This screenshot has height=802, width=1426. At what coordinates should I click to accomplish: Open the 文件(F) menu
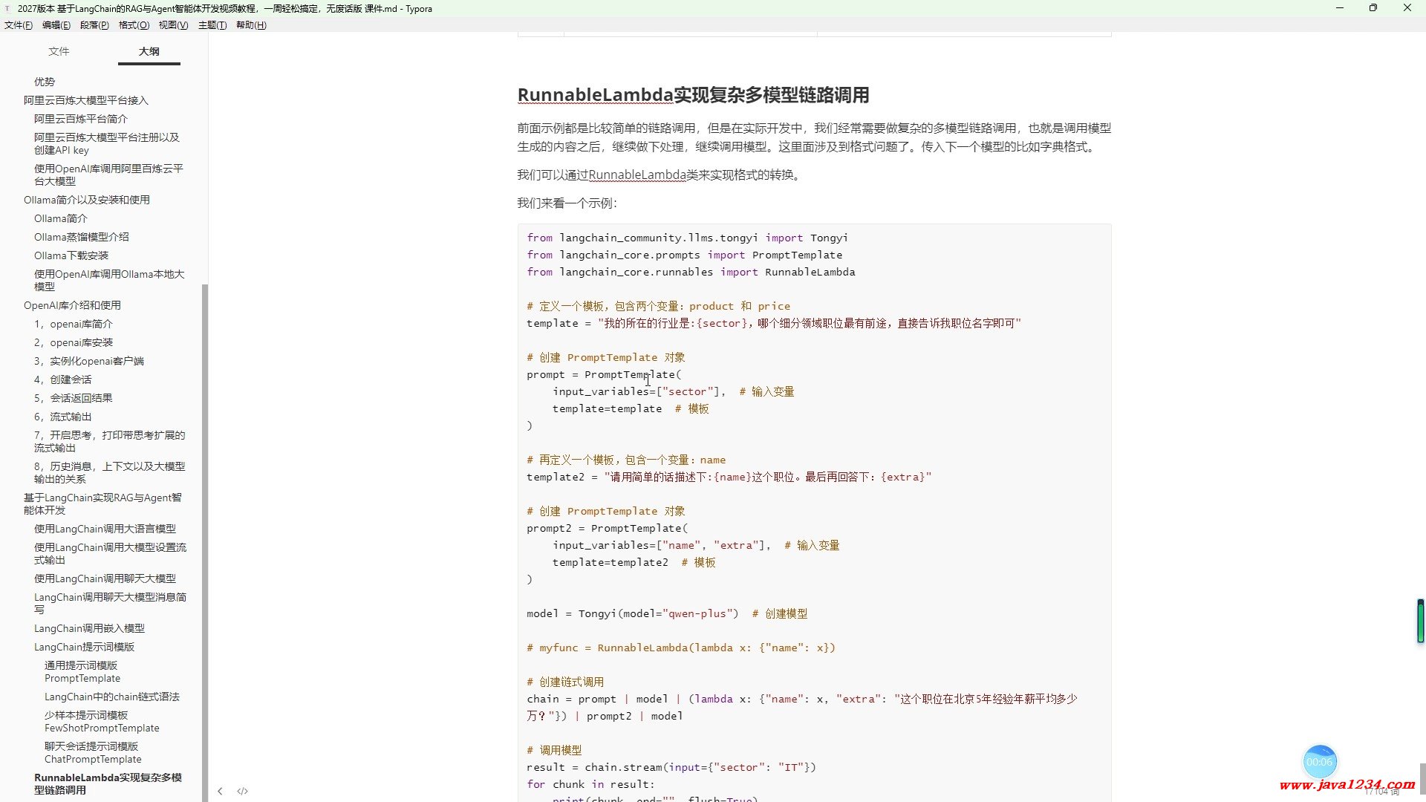pyautogui.click(x=18, y=25)
